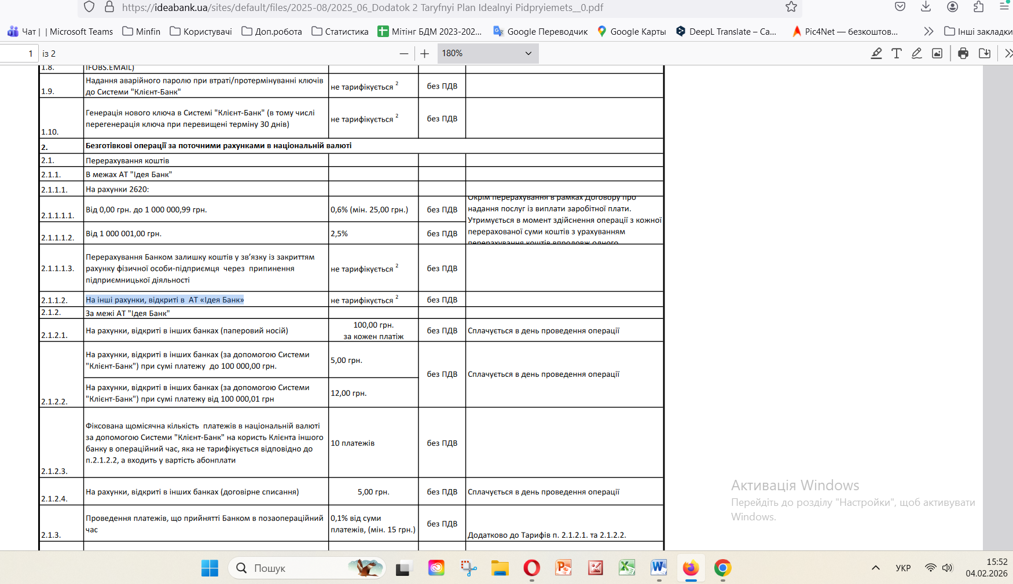Click the '100,00 грн. за кожен платіж' cell

point(373,330)
